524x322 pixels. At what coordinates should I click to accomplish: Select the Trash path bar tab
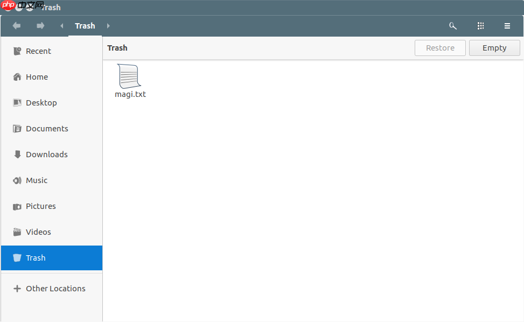tap(85, 26)
